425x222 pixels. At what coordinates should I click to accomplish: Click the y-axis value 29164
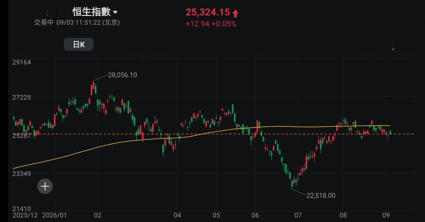(22, 62)
